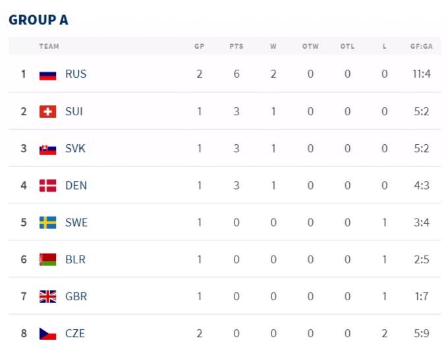This screenshot has width=448, height=349.
Task: Click the GF:GA column header
Action: pos(422,46)
